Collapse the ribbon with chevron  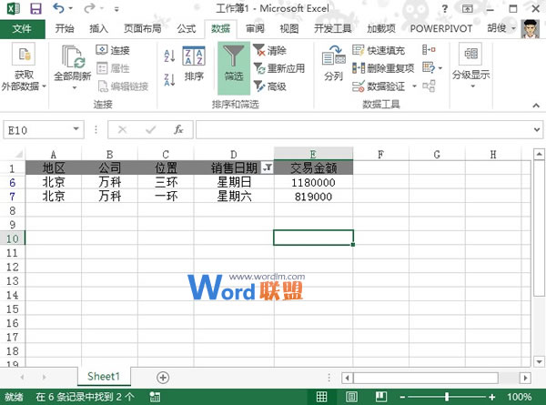[536, 106]
